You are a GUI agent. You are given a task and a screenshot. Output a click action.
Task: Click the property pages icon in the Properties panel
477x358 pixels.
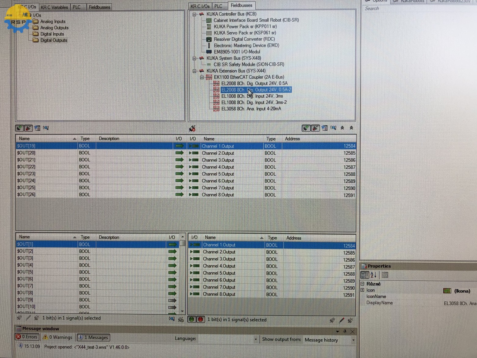click(x=385, y=275)
